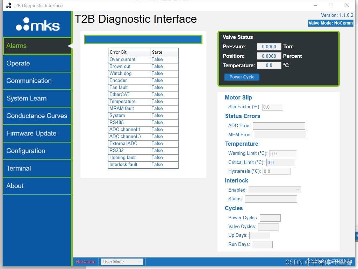
Task: Select the Interlock fault row
Action: pyautogui.click(x=143, y=165)
